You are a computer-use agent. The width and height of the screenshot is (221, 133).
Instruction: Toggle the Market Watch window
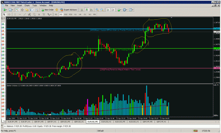tap(17, 10)
